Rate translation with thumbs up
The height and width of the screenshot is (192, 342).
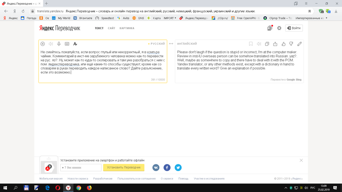point(283,44)
